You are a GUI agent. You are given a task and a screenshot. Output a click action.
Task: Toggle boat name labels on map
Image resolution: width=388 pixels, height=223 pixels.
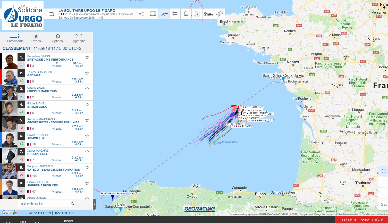pos(164,14)
